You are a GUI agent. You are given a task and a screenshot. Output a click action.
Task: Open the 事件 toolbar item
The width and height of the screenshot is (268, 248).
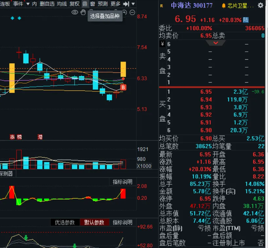[x=18, y=4]
